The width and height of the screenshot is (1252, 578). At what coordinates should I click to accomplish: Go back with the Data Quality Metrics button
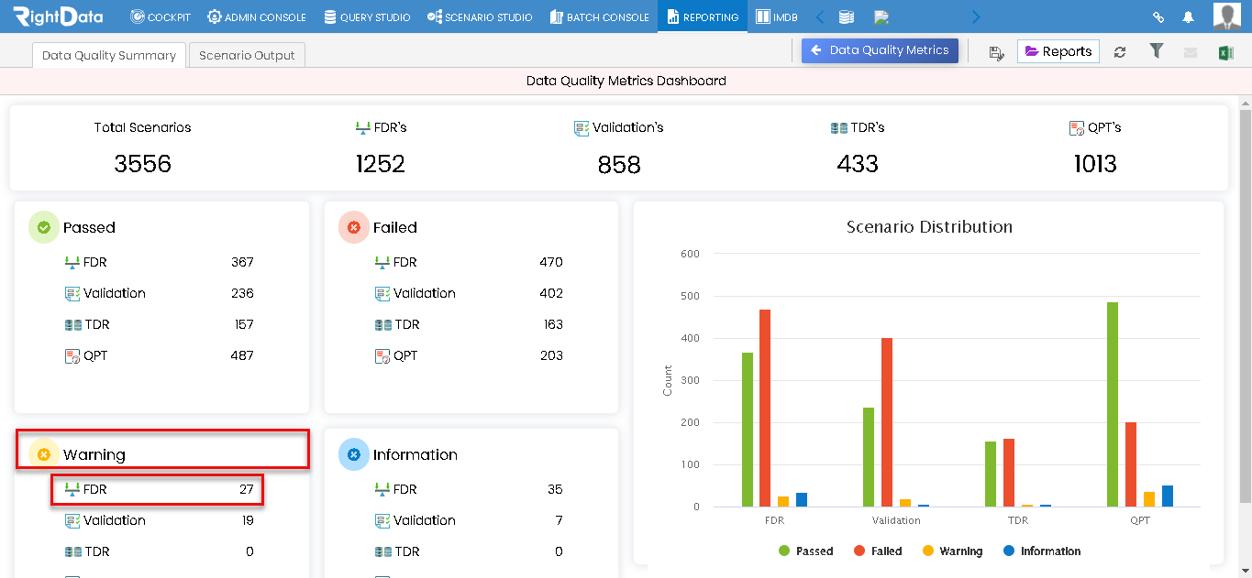point(880,50)
